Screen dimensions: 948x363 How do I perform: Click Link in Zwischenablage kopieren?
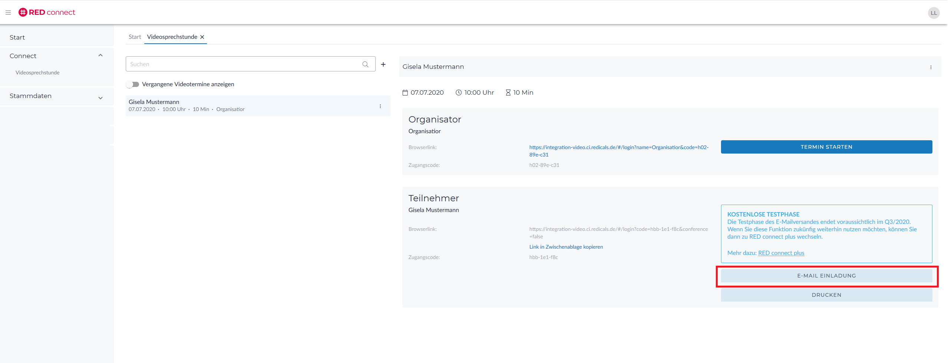(x=566, y=247)
